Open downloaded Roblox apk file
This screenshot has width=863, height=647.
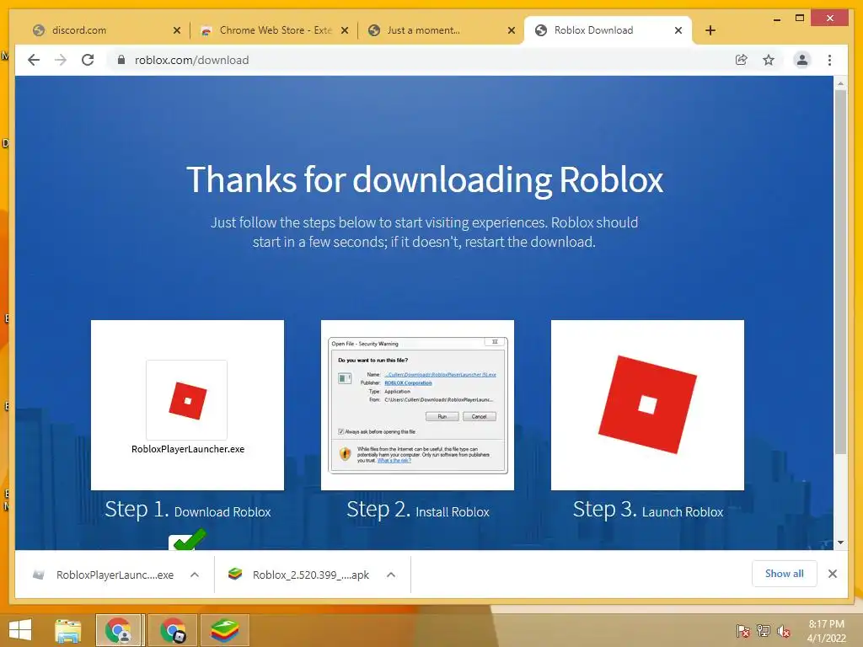coord(299,575)
